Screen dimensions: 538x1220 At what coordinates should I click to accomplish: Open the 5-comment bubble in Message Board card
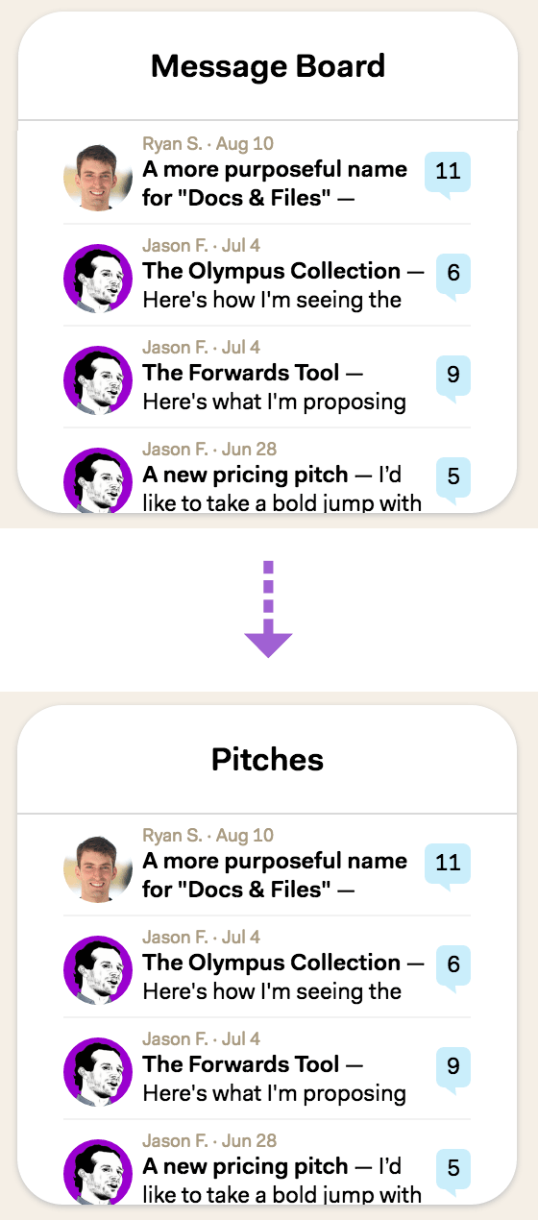453,478
